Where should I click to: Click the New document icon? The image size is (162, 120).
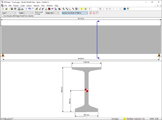point(3,9)
